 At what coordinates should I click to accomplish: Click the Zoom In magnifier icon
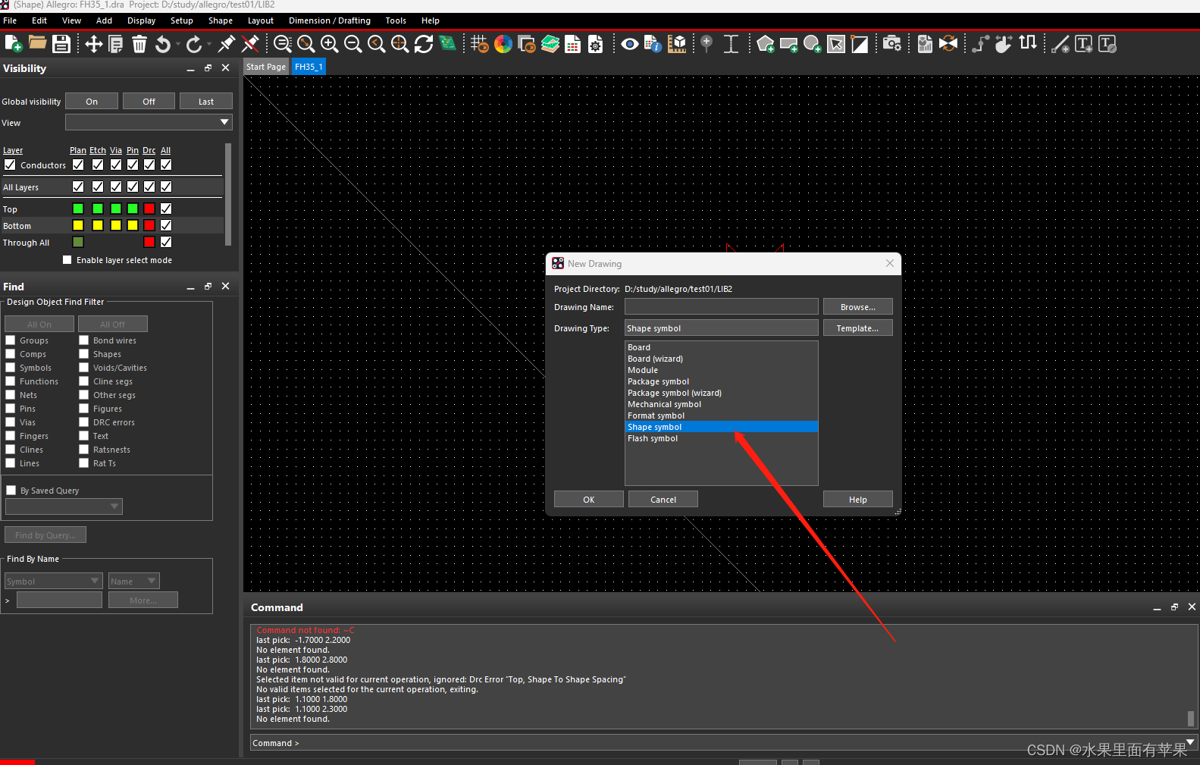pos(329,44)
